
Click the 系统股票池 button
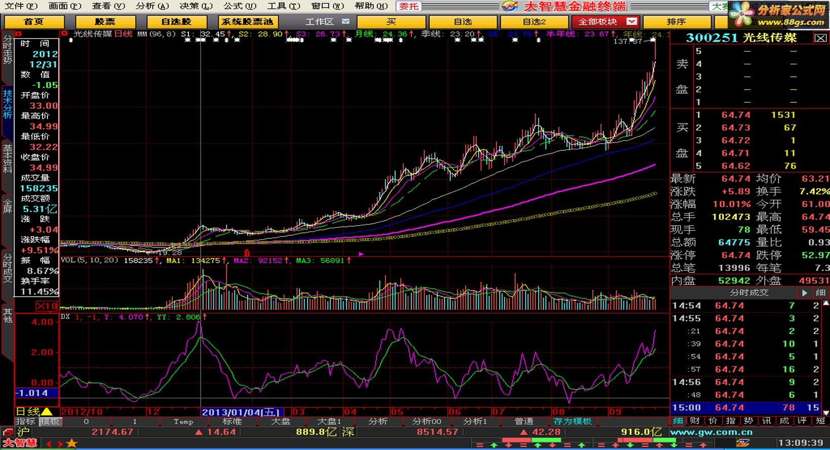(248, 22)
